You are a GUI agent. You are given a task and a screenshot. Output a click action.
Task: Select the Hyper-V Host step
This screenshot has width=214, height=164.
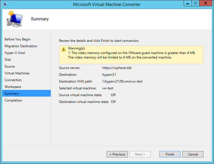pos(15,53)
